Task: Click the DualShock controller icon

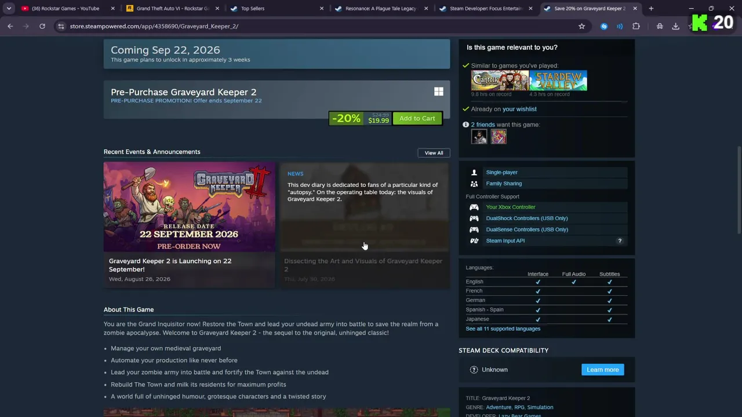Action: click(x=474, y=218)
